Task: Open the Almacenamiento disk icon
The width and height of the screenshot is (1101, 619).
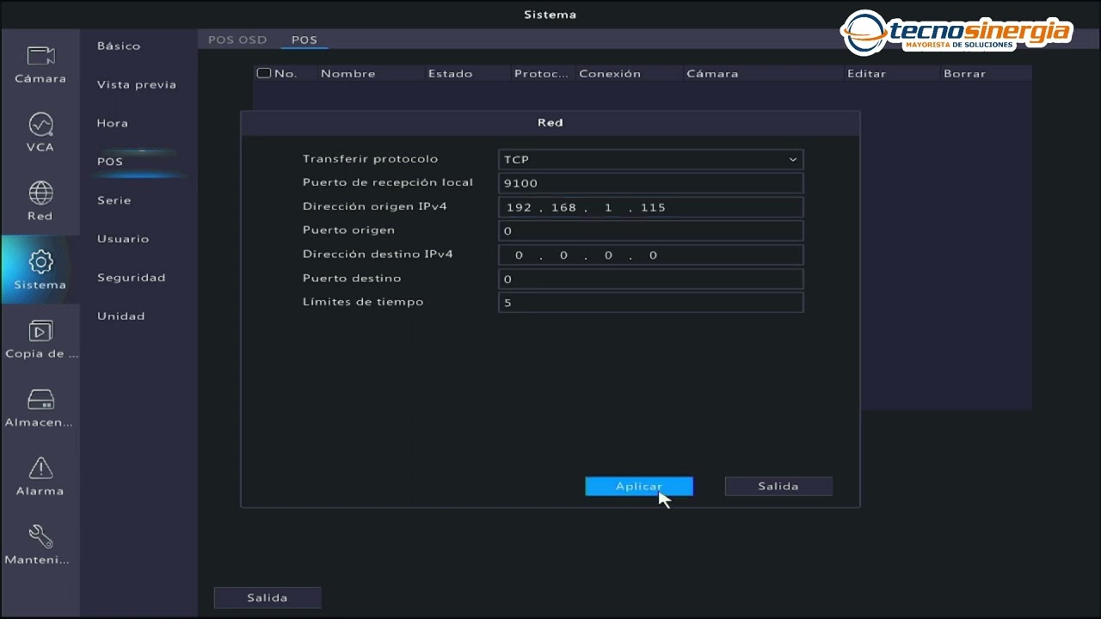Action: [x=40, y=400]
